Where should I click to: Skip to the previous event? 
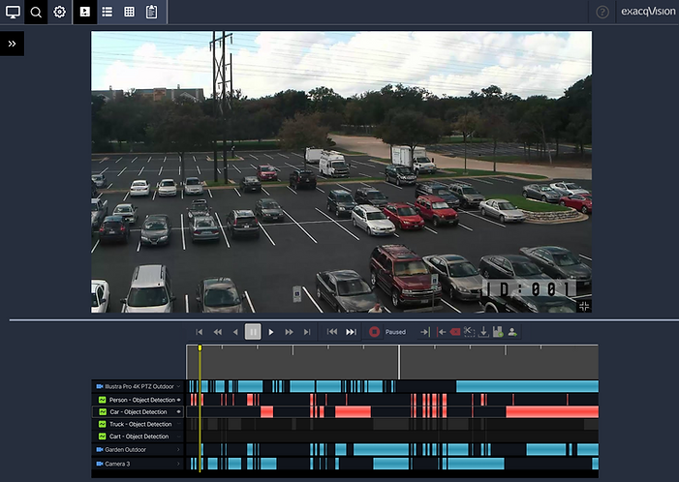click(x=332, y=332)
